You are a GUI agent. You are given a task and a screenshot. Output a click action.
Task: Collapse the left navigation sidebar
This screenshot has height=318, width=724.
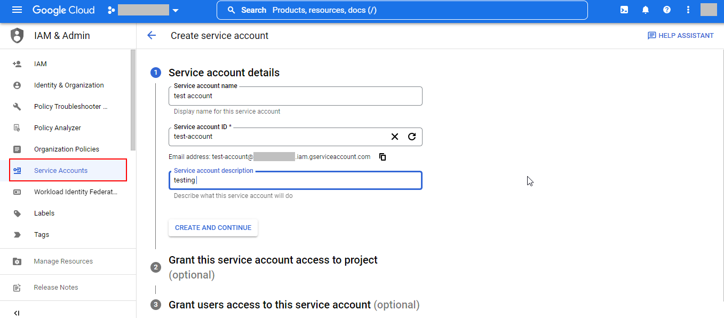17,313
